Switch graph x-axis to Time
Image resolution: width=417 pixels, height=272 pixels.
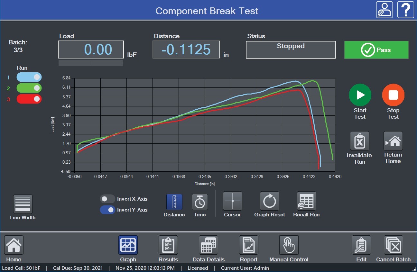[200, 202]
